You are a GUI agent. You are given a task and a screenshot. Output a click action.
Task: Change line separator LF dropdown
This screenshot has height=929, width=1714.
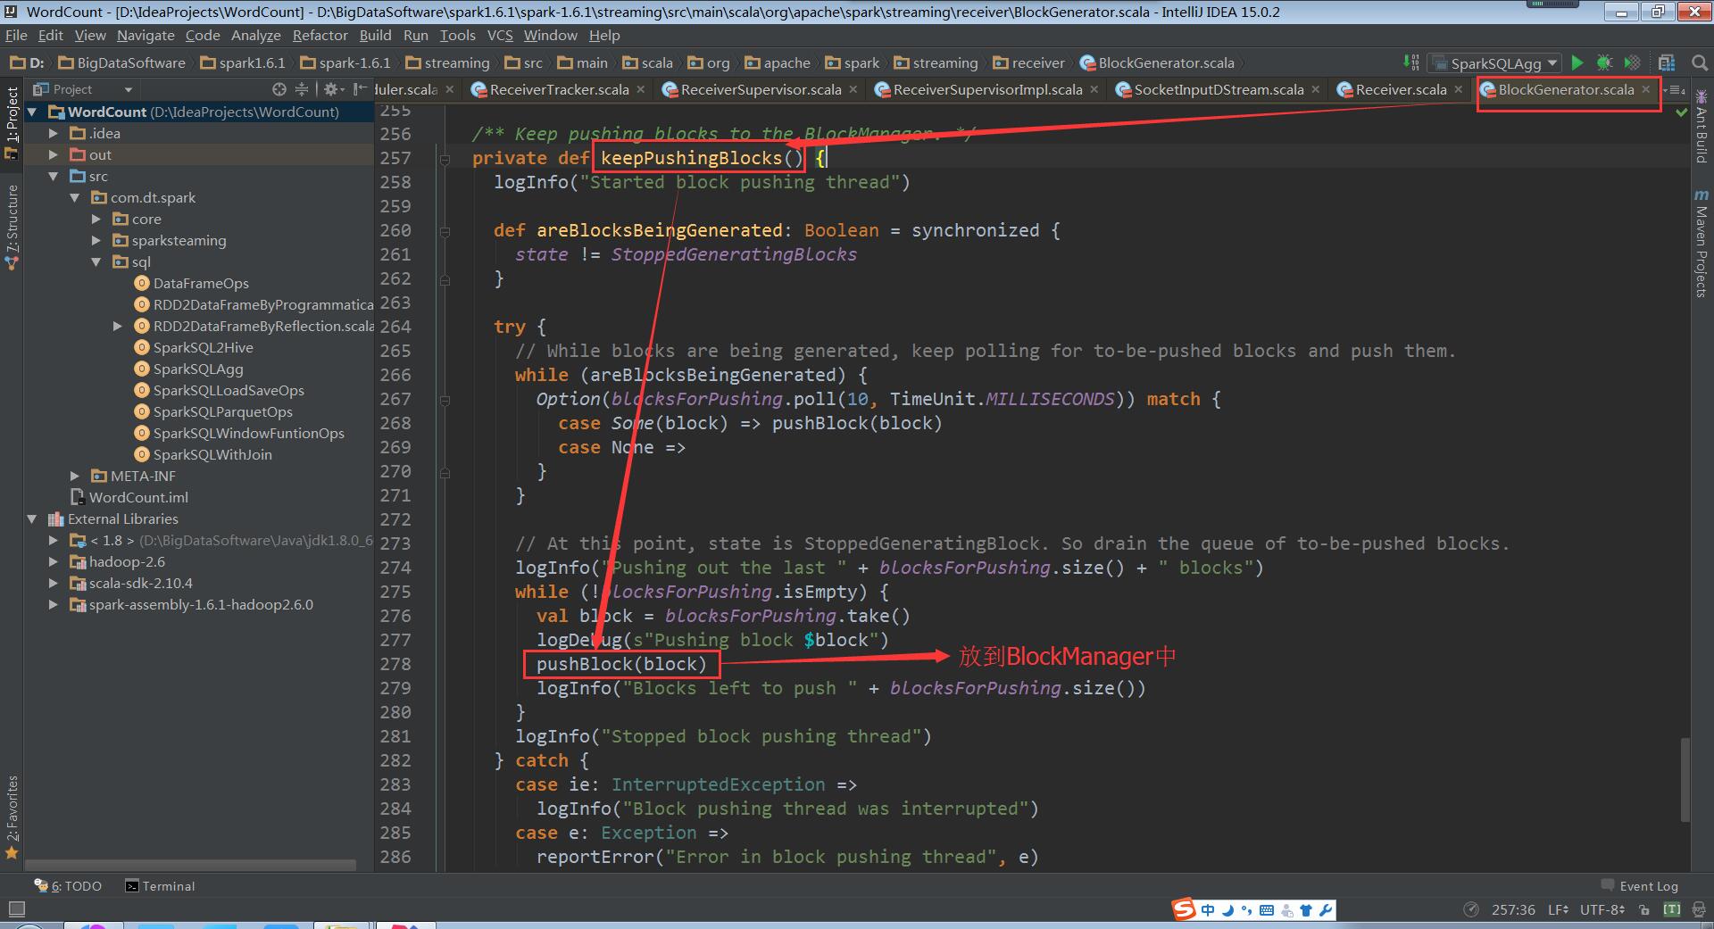1558,910
